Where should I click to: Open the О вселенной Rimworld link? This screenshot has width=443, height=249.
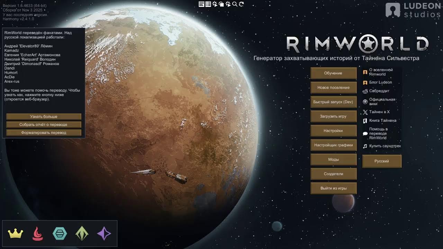(x=381, y=72)
